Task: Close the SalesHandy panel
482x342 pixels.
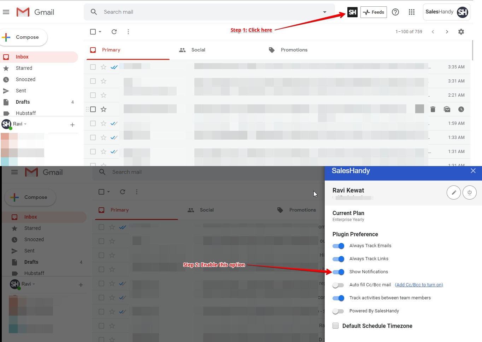Action: 473,171
